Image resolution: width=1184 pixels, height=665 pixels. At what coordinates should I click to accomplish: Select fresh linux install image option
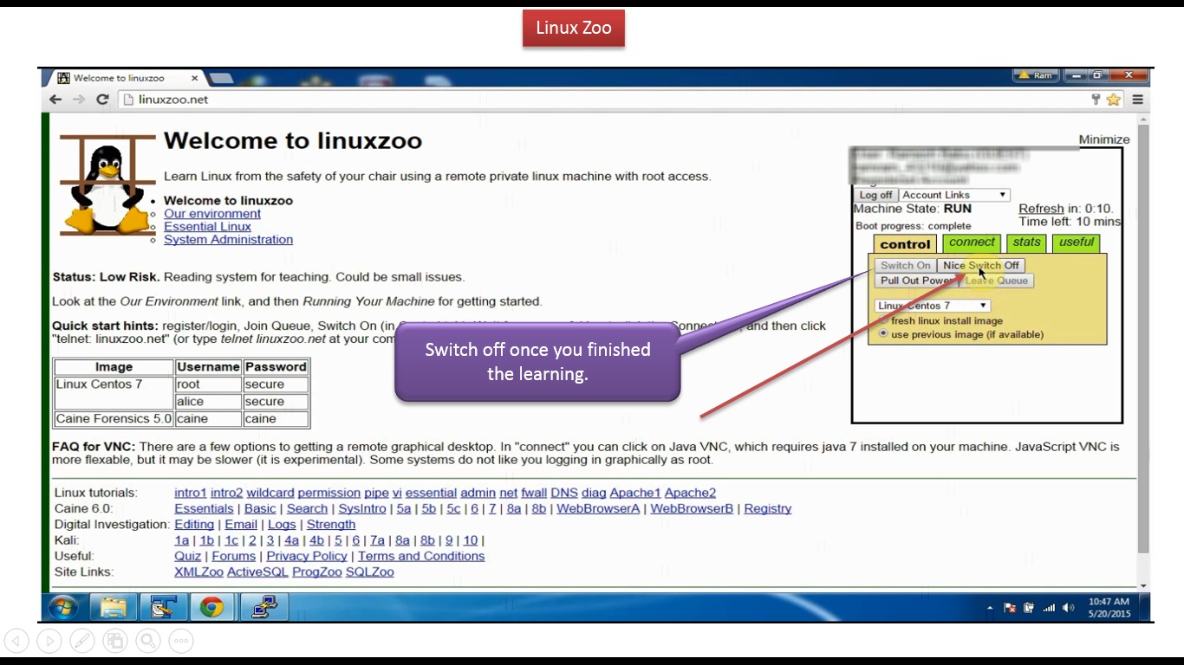(x=884, y=320)
